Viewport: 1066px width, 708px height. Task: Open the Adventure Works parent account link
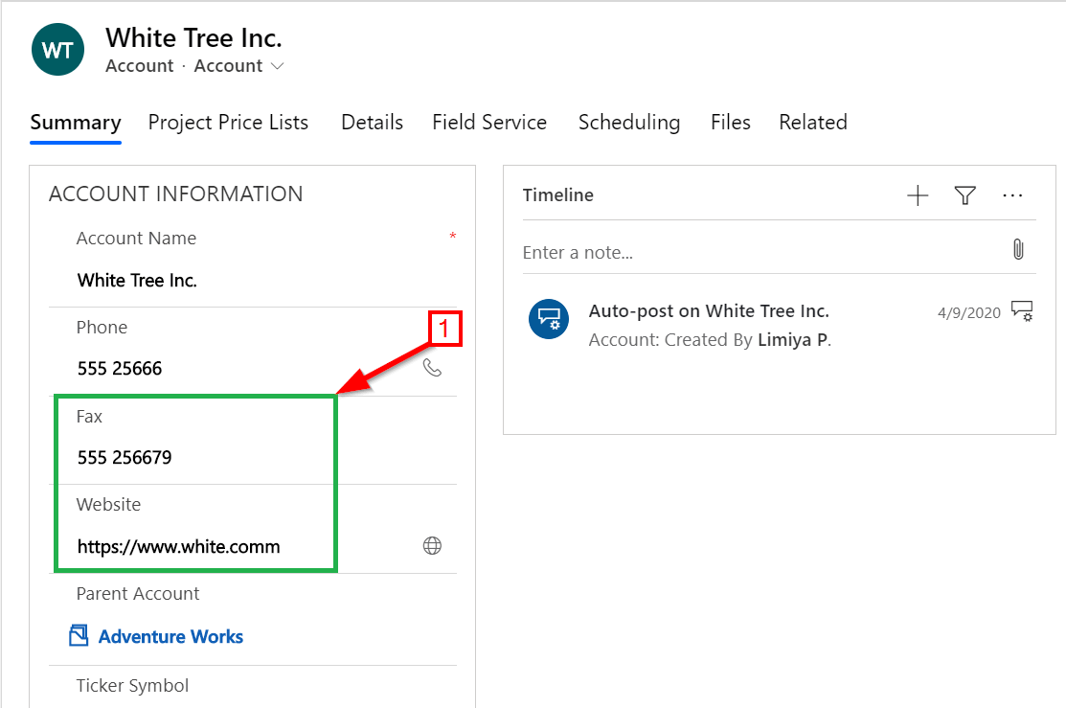170,636
